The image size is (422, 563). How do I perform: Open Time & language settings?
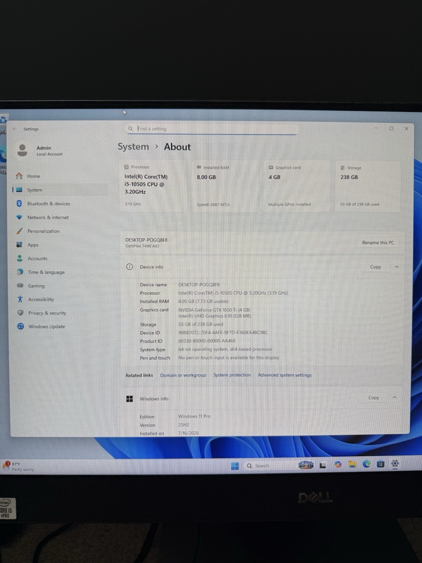point(46,272)
